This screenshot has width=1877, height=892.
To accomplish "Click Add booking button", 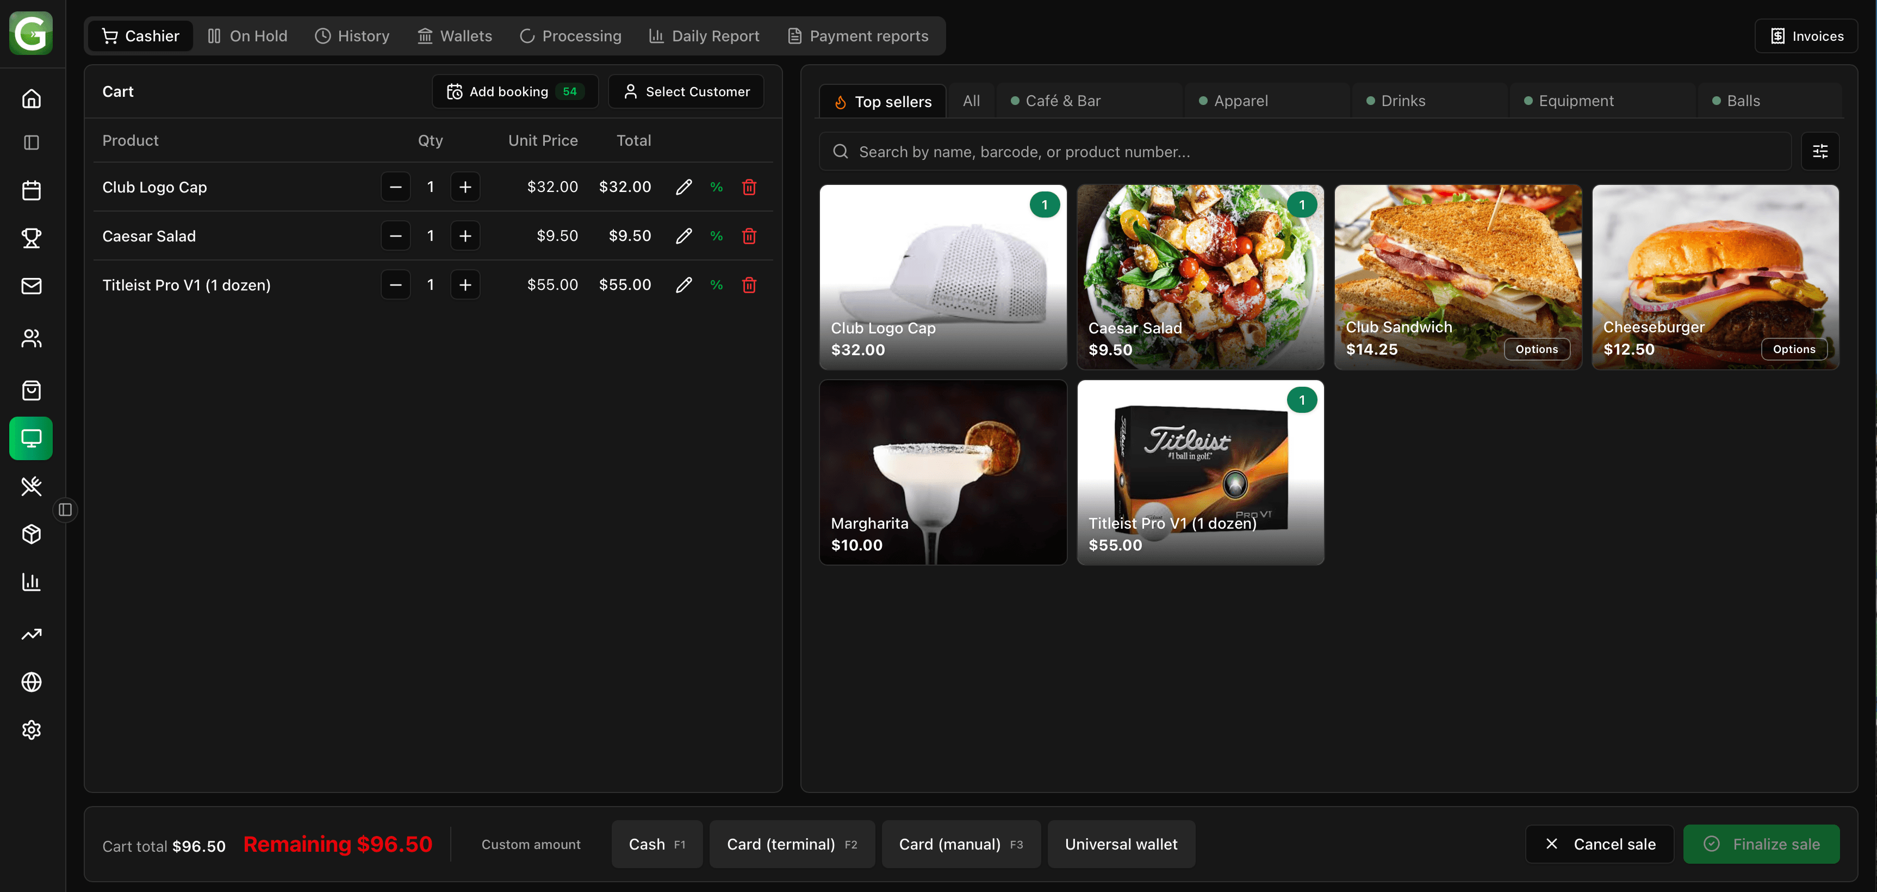I will tap(515, 92).
